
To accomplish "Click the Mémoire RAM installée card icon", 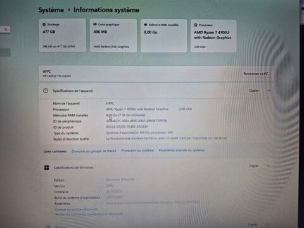I will [146, 25].
